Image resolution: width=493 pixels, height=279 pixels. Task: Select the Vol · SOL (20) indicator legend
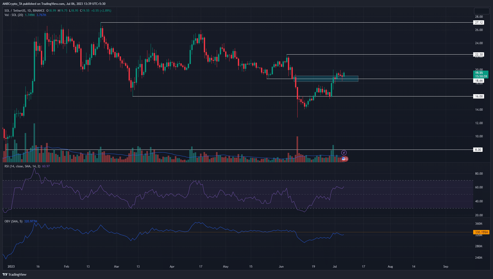(14, 15)
